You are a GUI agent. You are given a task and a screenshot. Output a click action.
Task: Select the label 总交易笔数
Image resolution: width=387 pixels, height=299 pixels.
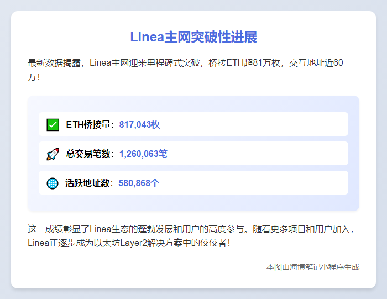tap(90, 154)
